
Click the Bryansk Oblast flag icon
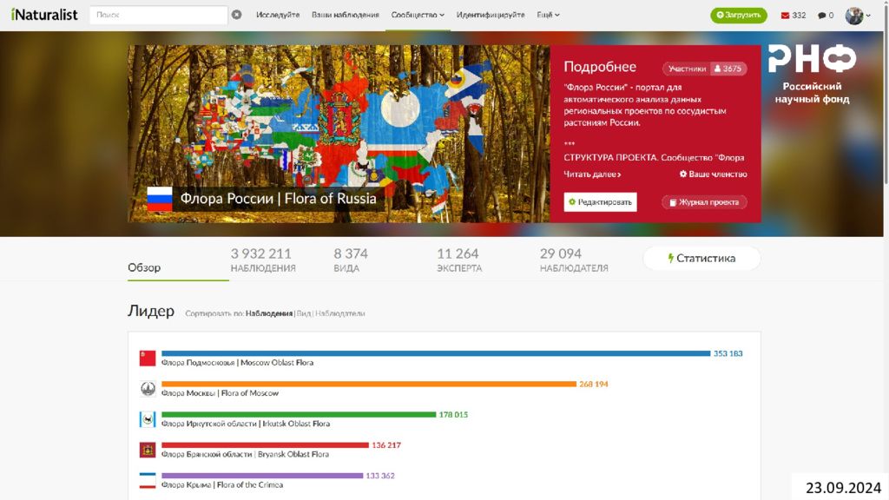(148, 451)
